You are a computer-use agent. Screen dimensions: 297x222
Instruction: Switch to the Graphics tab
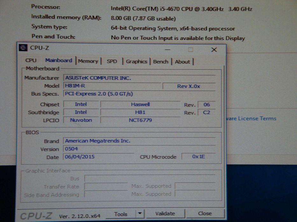tap(136, 62)
